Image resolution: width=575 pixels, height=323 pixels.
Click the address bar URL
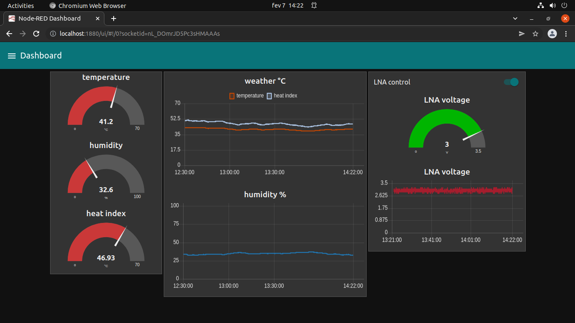[140, 34]
